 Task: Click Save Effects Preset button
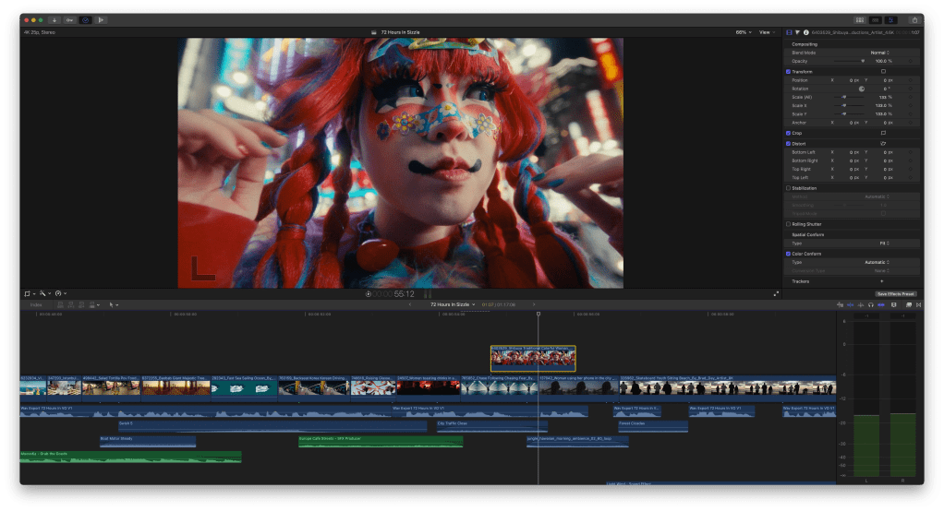point(895,293)
